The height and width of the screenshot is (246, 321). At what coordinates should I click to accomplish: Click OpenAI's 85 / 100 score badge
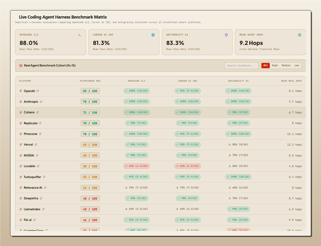coord(90,91)
